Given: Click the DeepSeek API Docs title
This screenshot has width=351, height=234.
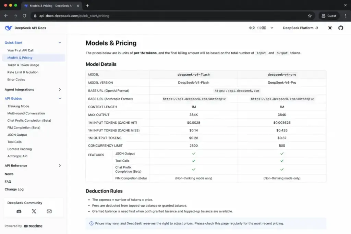Looking at the screenshot, I should coord(30,28).
